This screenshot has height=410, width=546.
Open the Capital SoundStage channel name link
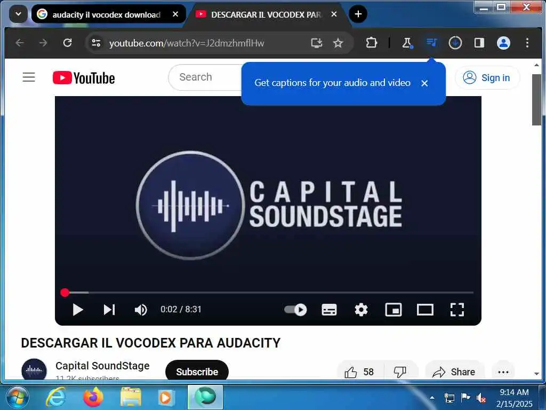102,366
